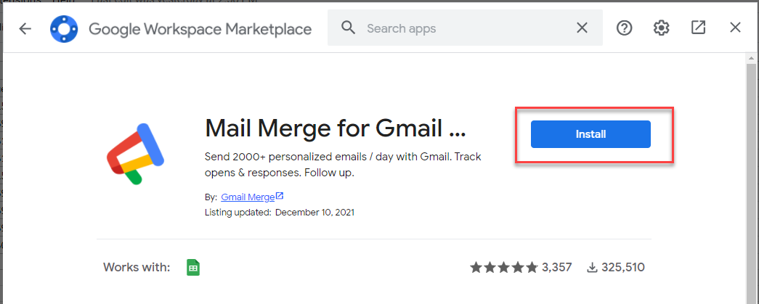The height and width of the screenshot is (304, 759).
Task: Clear the search apps field
Action: [582, 28]
